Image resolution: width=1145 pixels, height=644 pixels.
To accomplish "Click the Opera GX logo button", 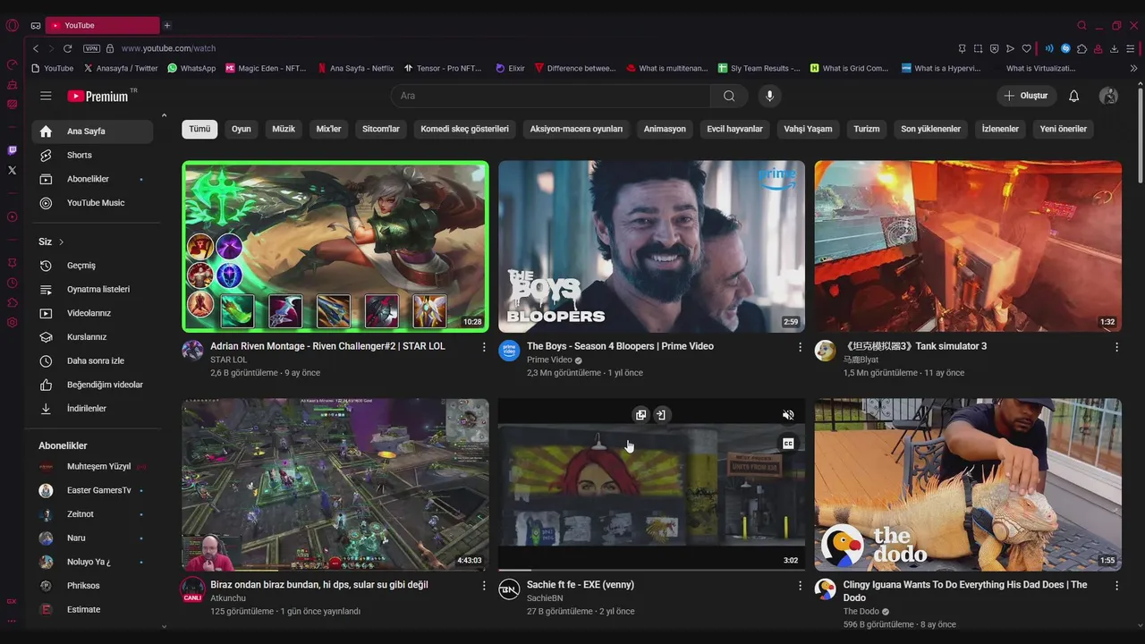I will click(12, 25).
